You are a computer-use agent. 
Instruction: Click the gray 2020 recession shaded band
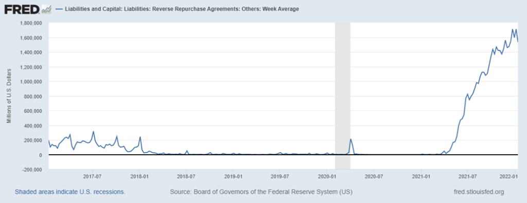[343, 96]
